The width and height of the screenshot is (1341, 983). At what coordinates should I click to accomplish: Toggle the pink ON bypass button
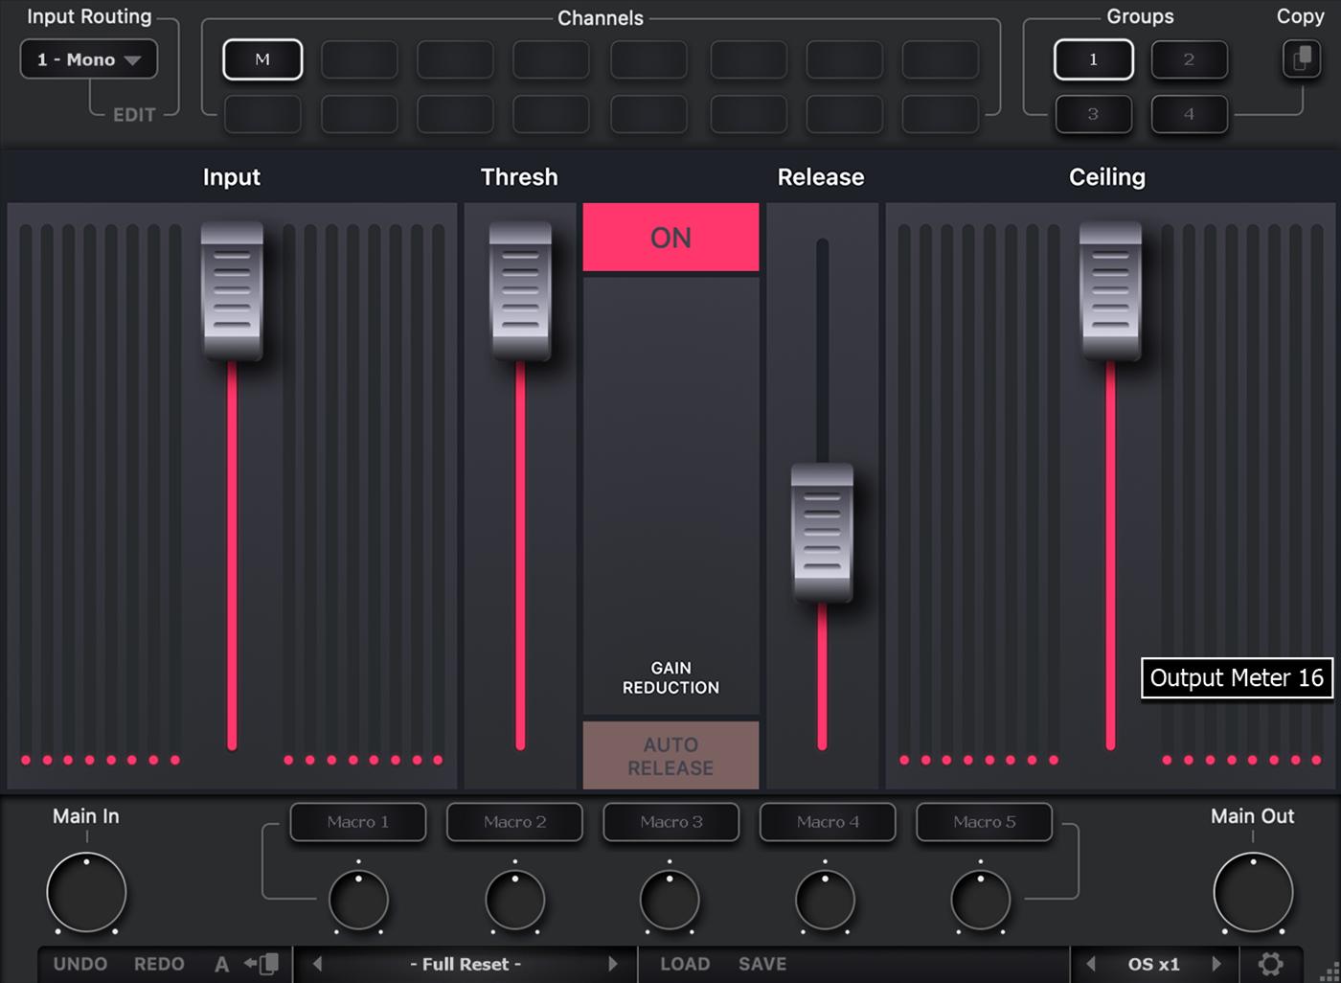tap(670, 238)
